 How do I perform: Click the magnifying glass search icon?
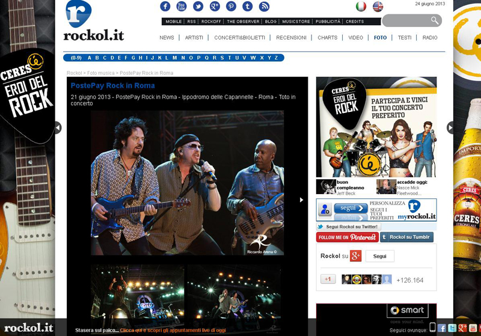434,20
